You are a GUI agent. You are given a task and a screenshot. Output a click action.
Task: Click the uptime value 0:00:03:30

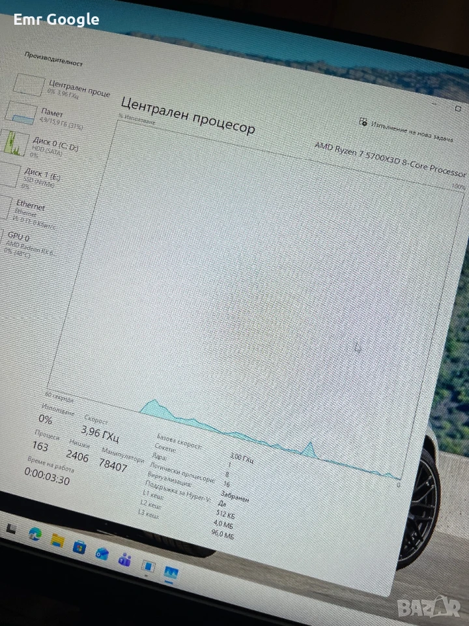click(x=47, y=476)
